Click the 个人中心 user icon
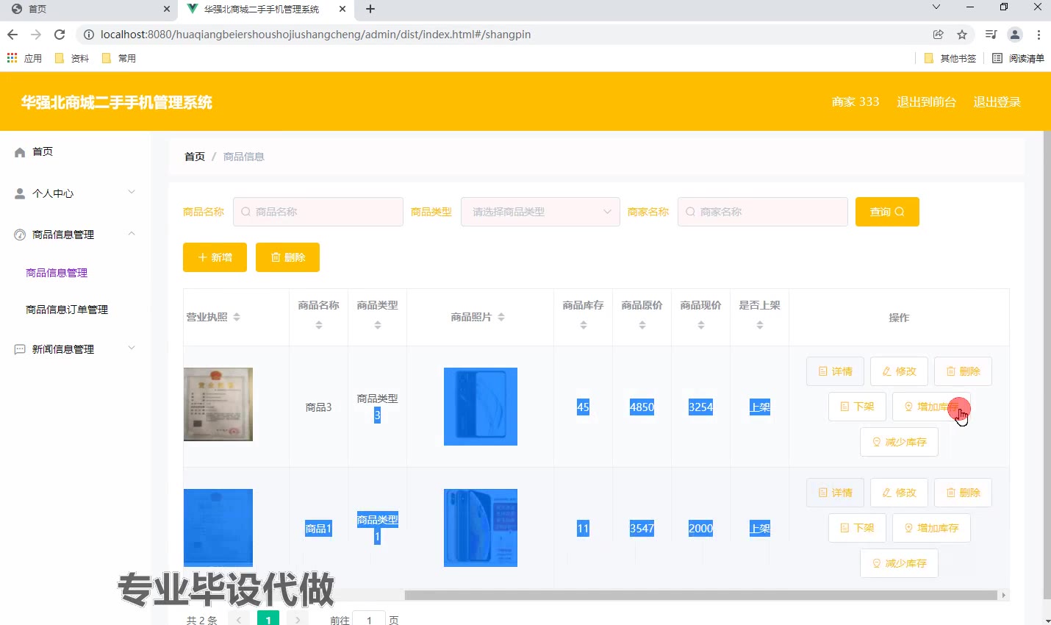The height and width of the screenshot is (625, 1051). click(x=20, y=193)
